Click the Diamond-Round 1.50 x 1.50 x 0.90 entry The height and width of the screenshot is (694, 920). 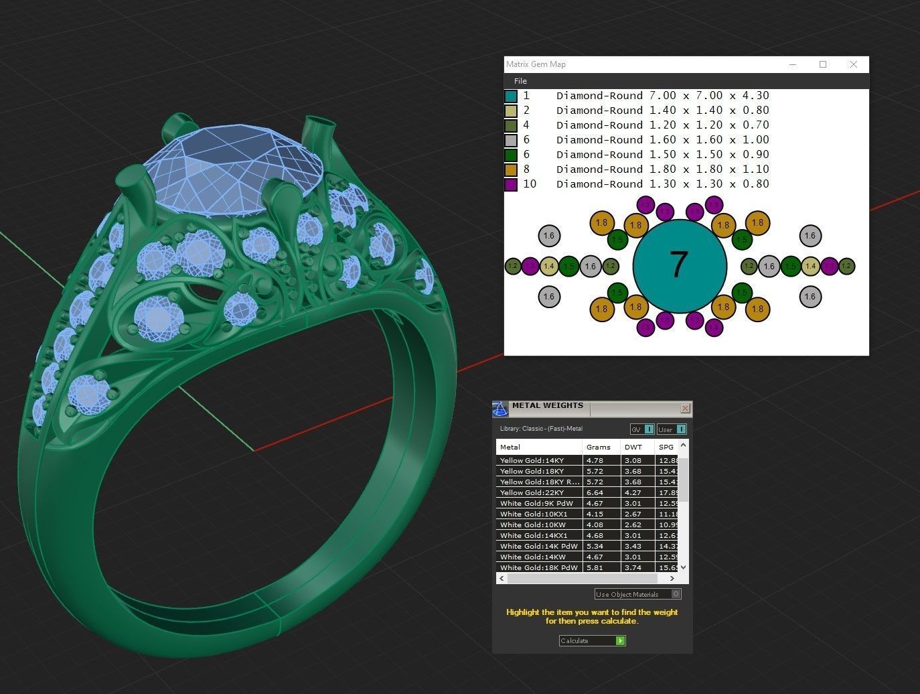662,155
